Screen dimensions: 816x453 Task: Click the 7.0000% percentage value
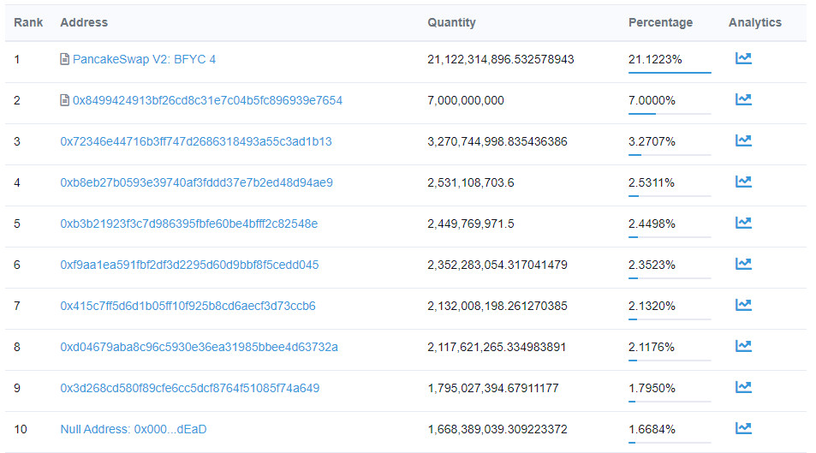pos(652,100)
